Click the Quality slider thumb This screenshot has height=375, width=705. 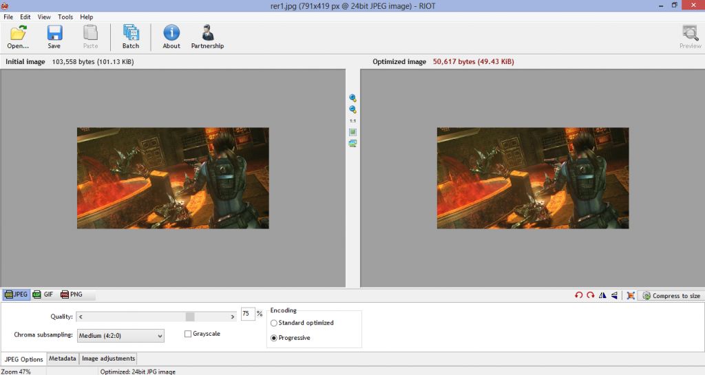190,317
